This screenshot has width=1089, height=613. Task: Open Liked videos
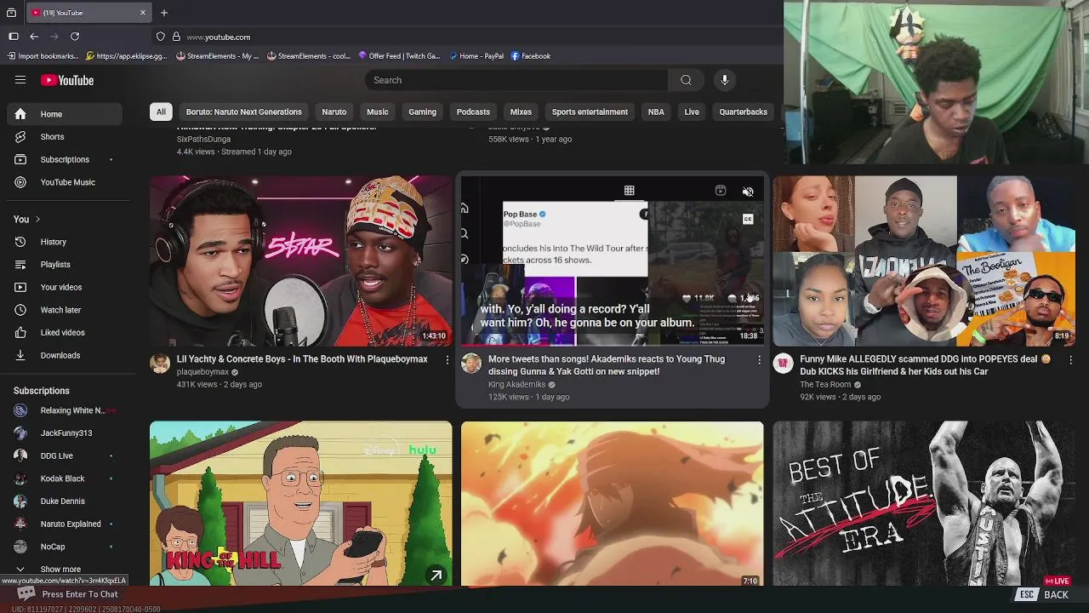coord(65,333)
